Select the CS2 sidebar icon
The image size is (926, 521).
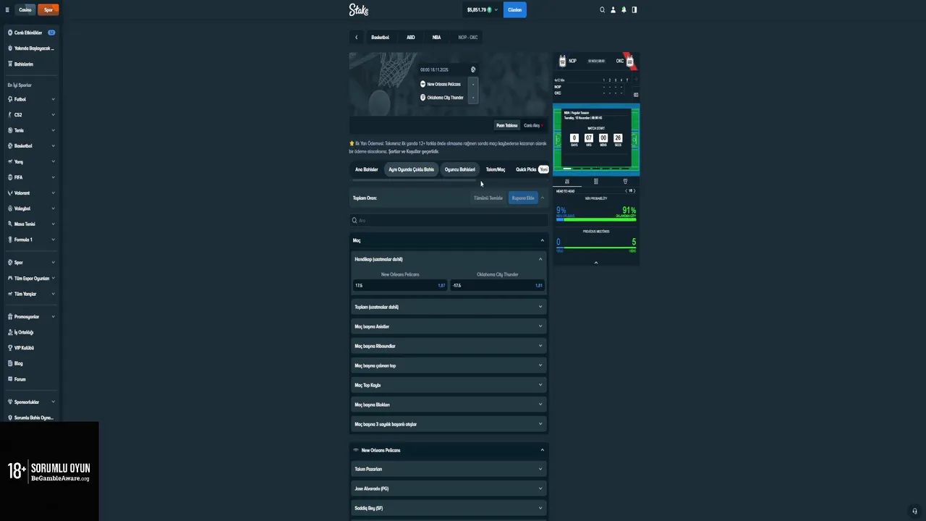10,115
